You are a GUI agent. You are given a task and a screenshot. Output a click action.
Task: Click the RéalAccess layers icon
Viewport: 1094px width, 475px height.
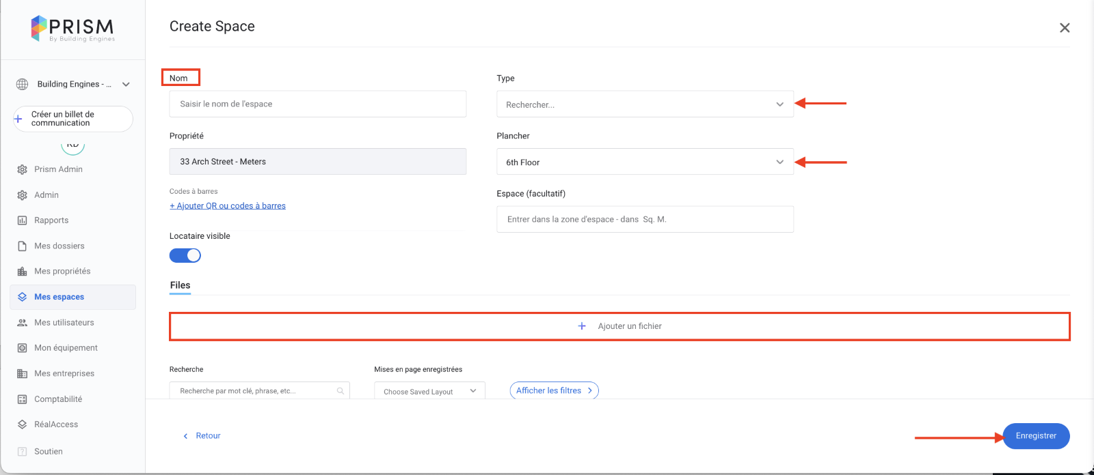click(22, 424)
